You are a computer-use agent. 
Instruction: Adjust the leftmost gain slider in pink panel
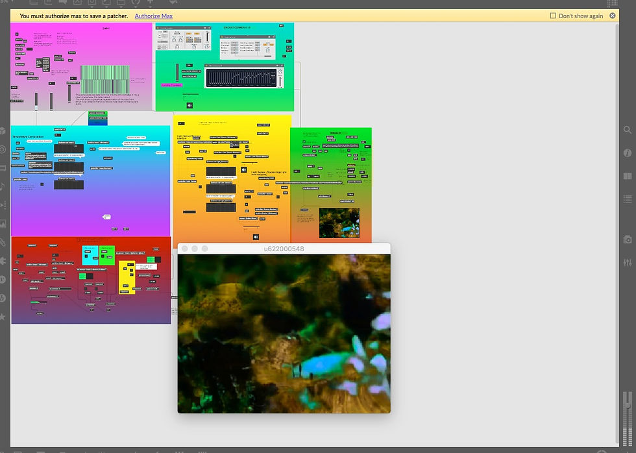pos(36,101)
